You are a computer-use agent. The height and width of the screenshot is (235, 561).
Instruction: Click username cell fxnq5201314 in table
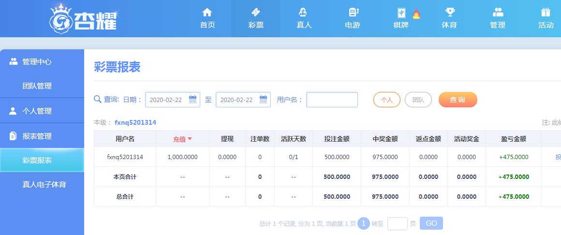click(125, 157)
